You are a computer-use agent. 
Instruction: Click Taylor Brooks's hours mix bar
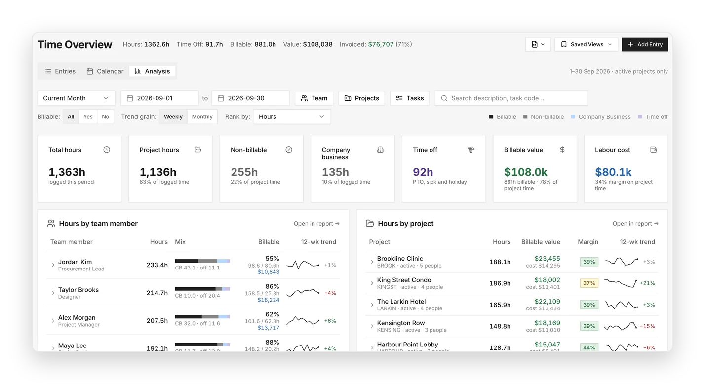(202, 288)
